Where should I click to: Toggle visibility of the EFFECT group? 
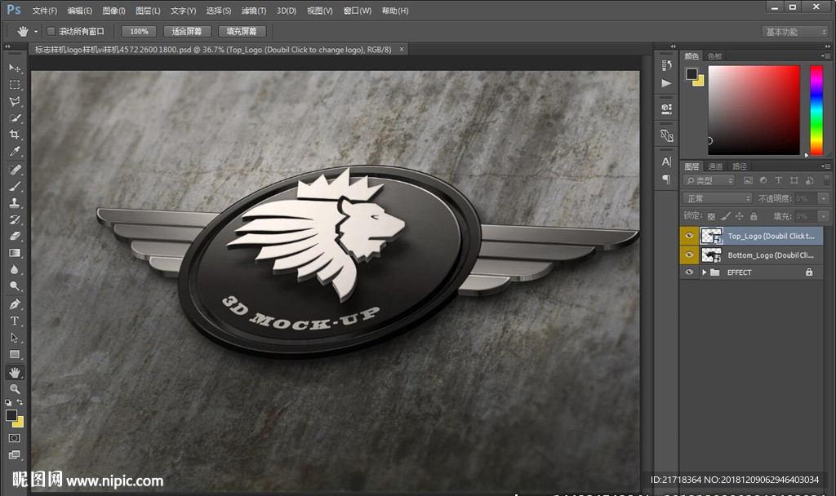[689, 272]
